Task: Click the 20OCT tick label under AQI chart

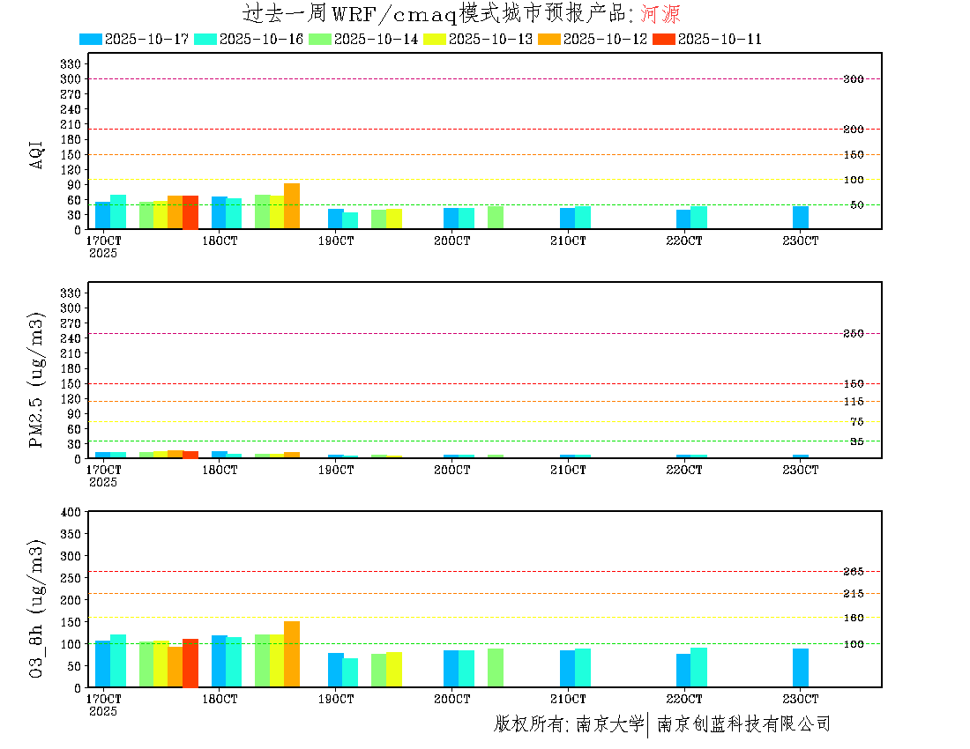Action: (x=451, y=241)
